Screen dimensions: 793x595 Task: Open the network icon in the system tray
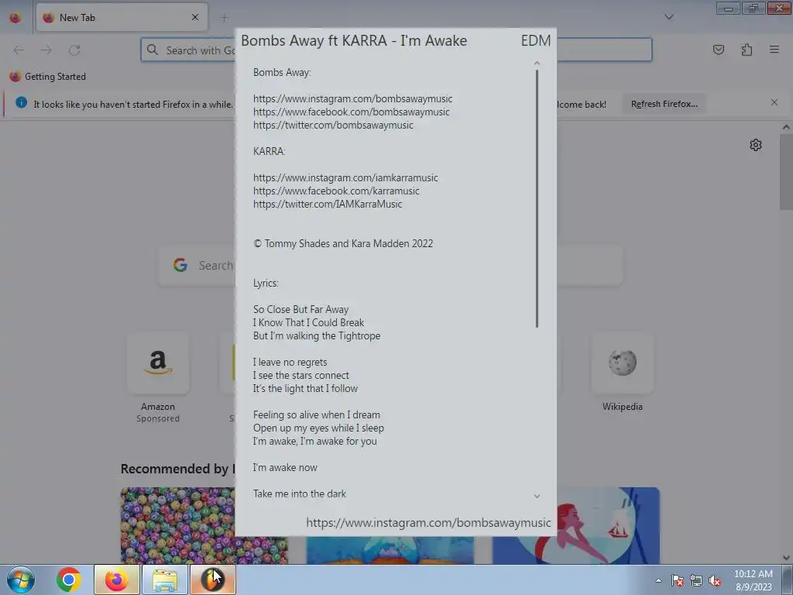click(x=696, y=580)
